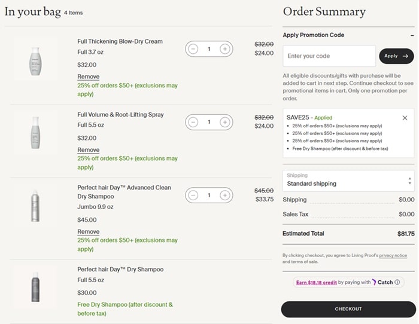The width and height of the screenshot is (419, 324).
Task: Click minus for Full Volume & Root-Lifting Spray
Action: click(193, 122)
